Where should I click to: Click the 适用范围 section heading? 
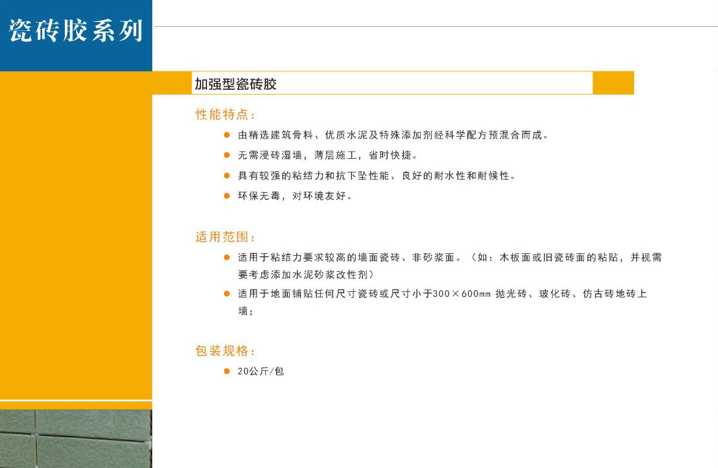click(x=226, y=237)
